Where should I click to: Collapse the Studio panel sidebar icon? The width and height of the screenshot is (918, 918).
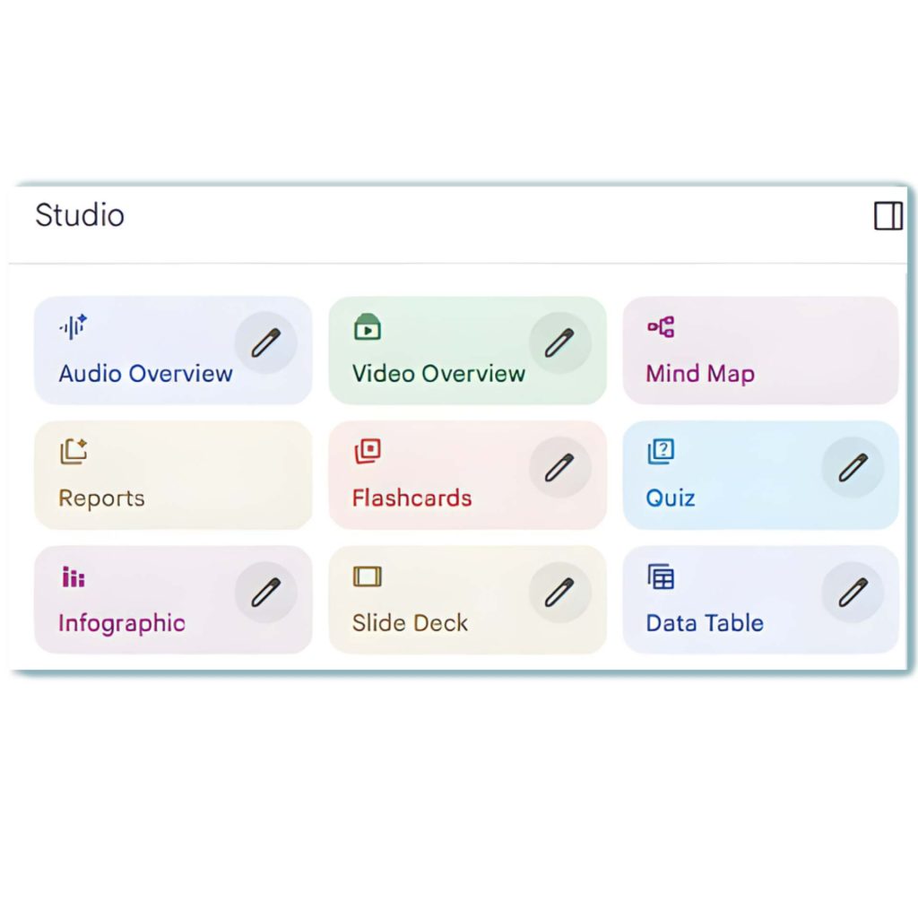(x=888, y=216)
